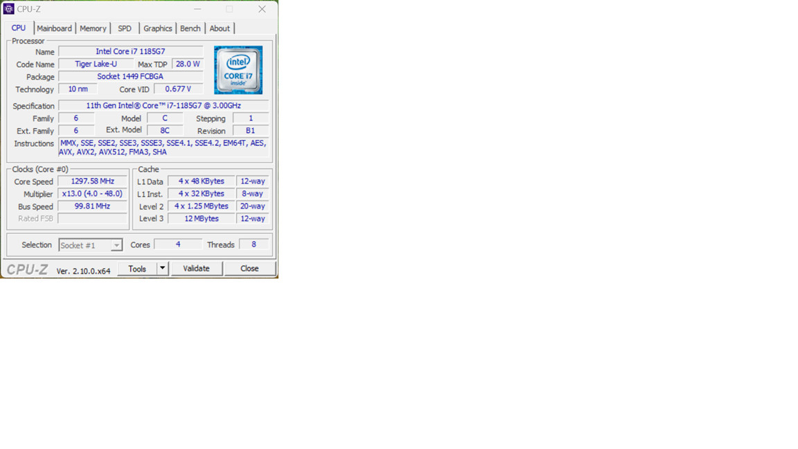
Task: Click Level 3 value 12 MBytes
Action: click(202, 218)
